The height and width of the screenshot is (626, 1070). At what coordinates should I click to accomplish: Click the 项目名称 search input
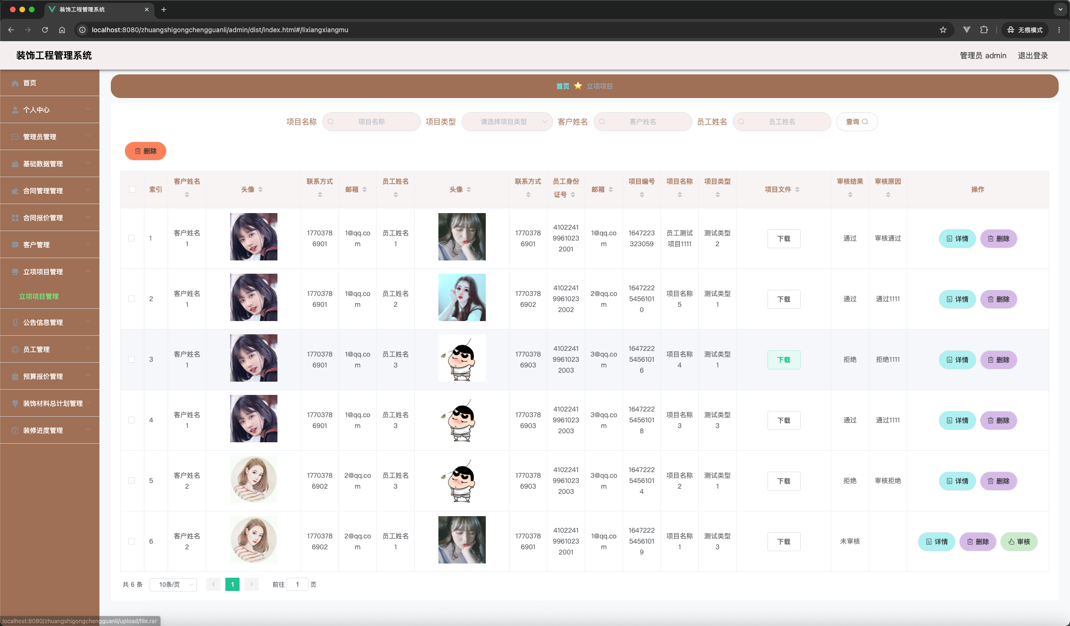pyautogui.click(x=372, y=122)
